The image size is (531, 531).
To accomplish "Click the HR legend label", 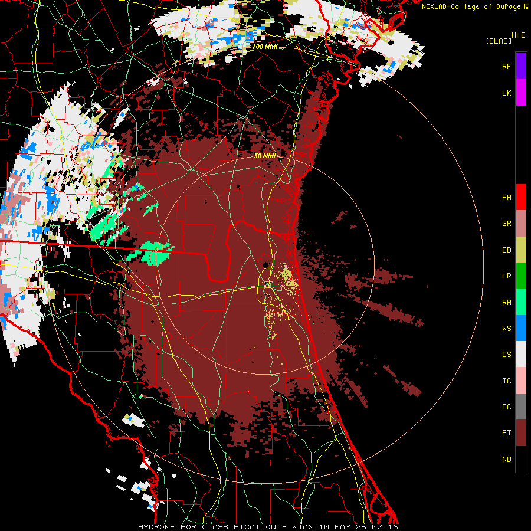I will point(506,276).
